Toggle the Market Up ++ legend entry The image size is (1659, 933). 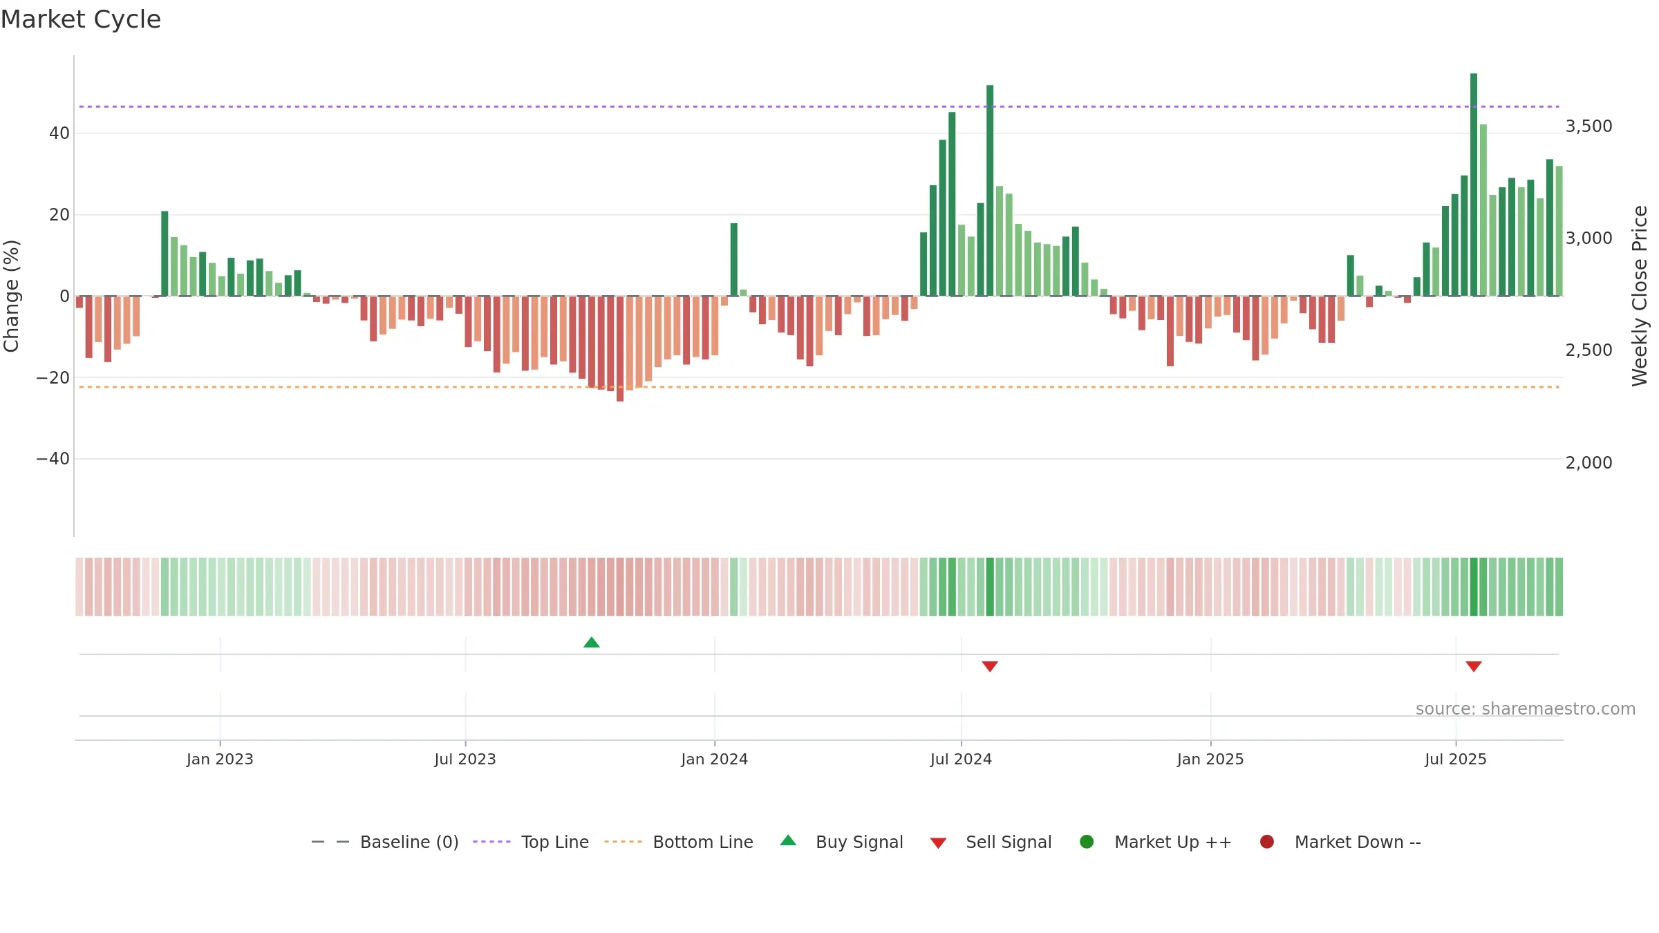(x=1156, y=842)
